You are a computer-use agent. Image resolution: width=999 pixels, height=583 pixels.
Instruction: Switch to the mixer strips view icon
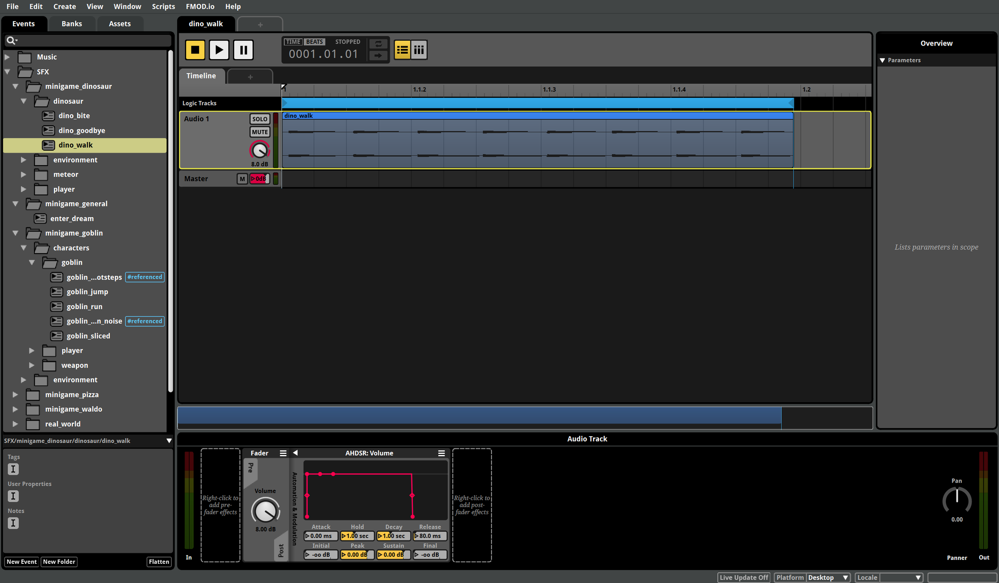point(419,50)
